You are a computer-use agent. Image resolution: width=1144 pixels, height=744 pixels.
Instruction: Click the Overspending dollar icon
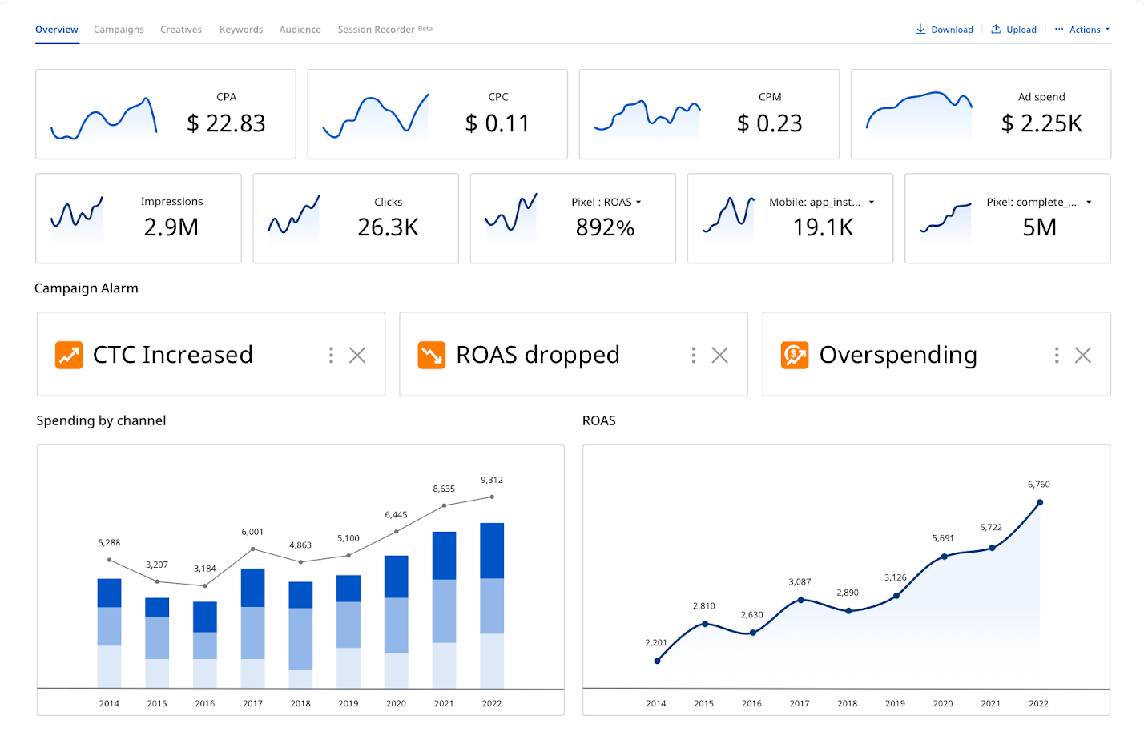pyautogui.click(x=795, y=355)
